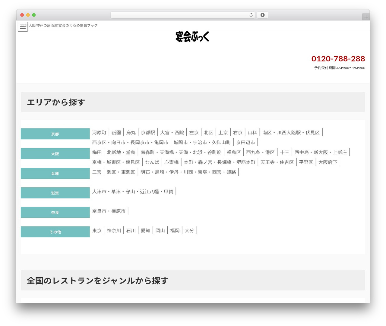Select the 大阪 region label
The image size is (386, 326).
tap(55, 153)
